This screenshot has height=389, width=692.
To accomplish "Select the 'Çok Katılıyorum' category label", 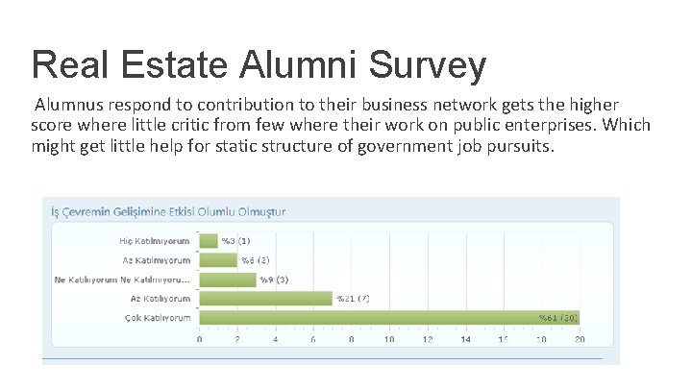I will [158, 318].
